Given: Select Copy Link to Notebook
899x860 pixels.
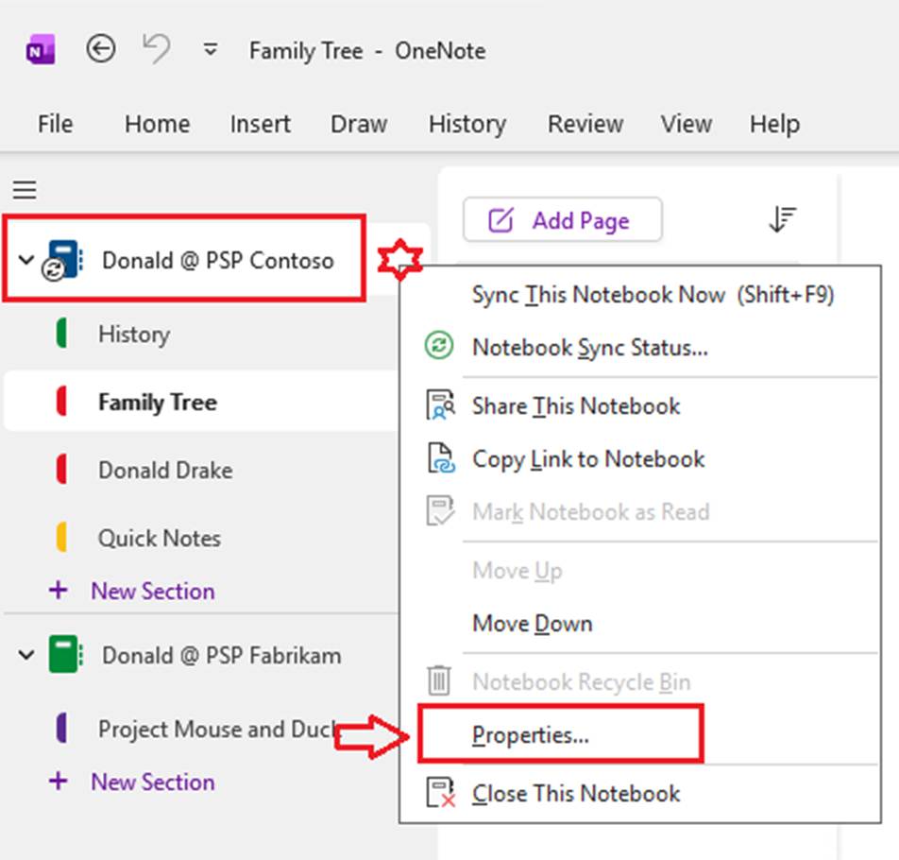Looking at the screenshot, I should (587, 459).
